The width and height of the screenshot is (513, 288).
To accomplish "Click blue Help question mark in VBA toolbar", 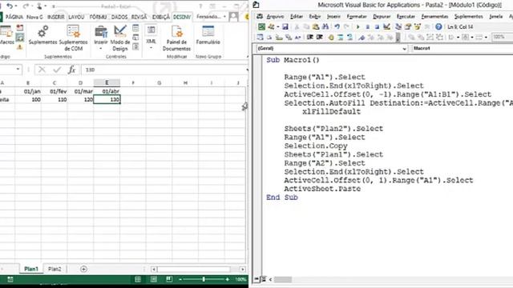I will 438,26.
